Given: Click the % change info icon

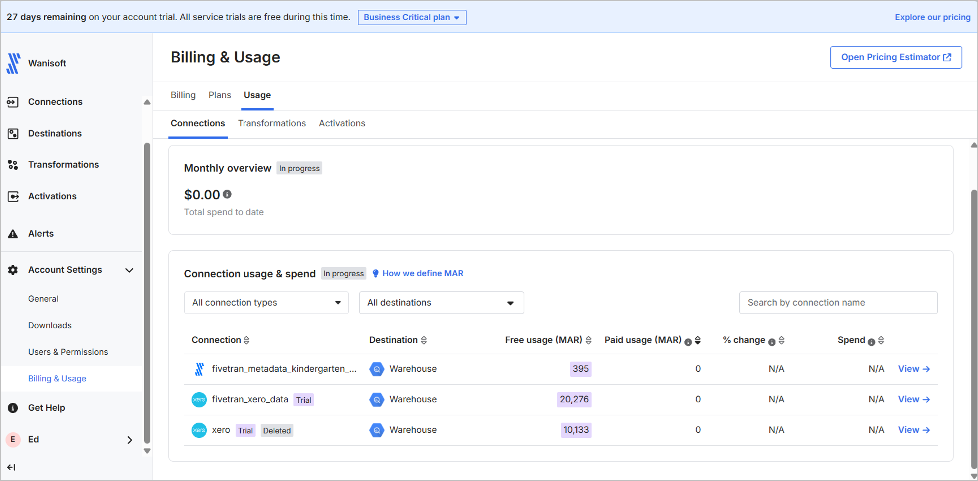Looking at the screenshot, I should (772, 342).
